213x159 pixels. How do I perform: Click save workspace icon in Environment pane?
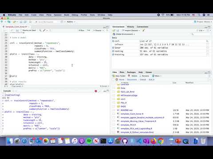pyautogui.click(x=118, y=30)
